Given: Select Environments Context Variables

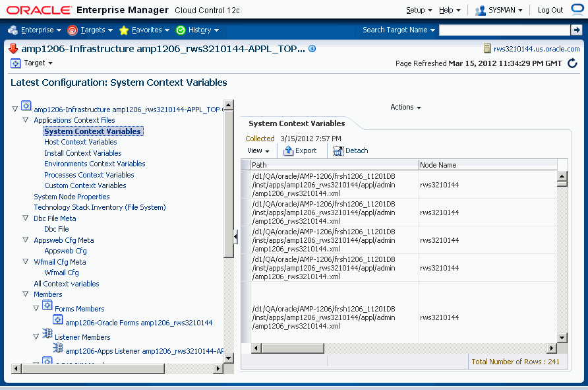Looking at the screenshot, I should point(95,164).
